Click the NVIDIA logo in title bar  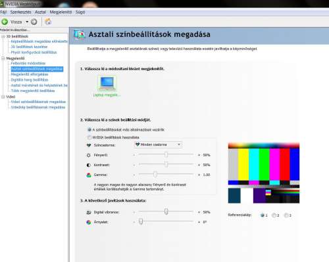click(2, 4)
